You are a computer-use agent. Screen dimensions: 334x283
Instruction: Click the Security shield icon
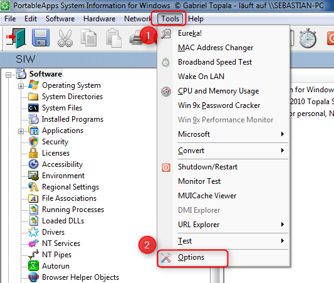(x=33, y=142)
